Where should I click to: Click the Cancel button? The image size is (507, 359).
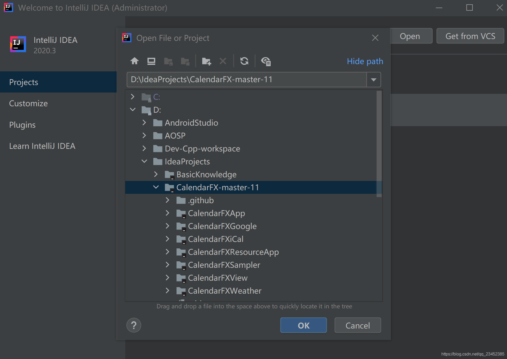click(x=357, y=325)
